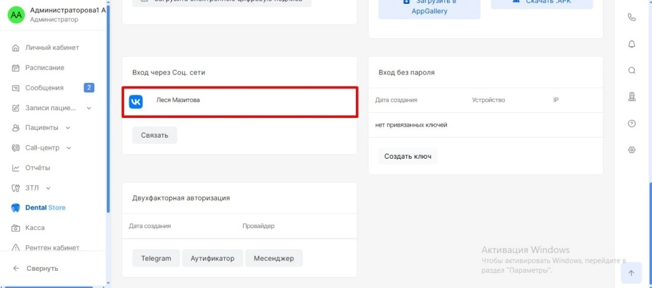Screen dimensions: 652x288
Task: Go to Сообщения in the sidebar
Action: click(x=44, y=88)
